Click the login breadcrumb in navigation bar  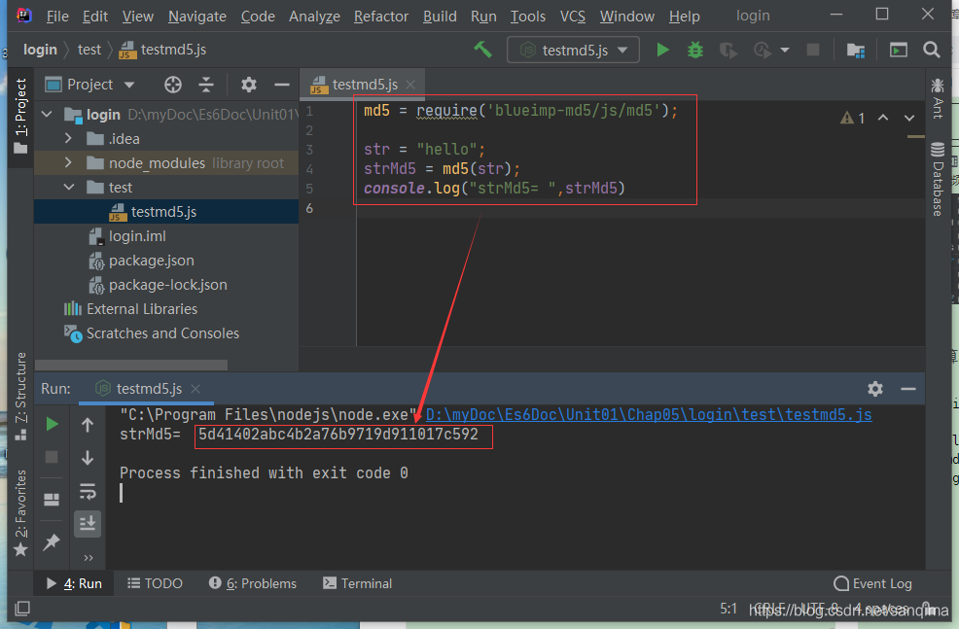coord(40,50)
